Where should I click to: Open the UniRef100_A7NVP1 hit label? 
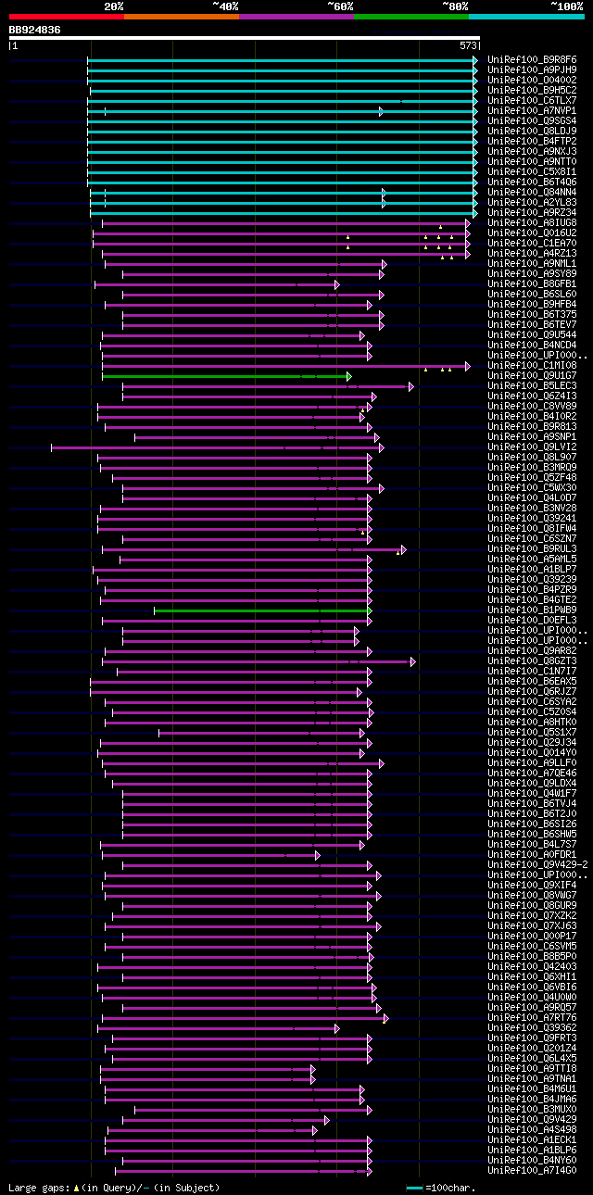[532, 111]
